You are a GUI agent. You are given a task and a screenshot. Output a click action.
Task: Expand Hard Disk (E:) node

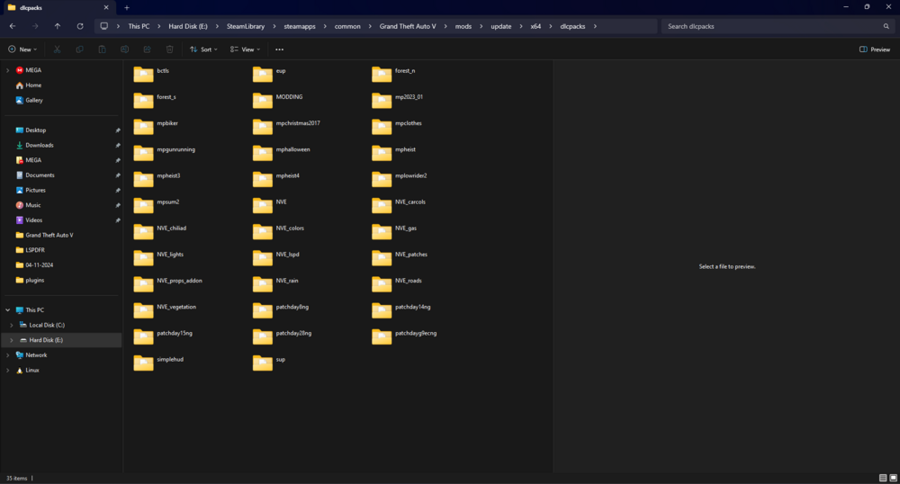tap(12, 340)
